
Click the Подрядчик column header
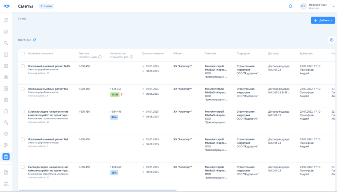243,54
